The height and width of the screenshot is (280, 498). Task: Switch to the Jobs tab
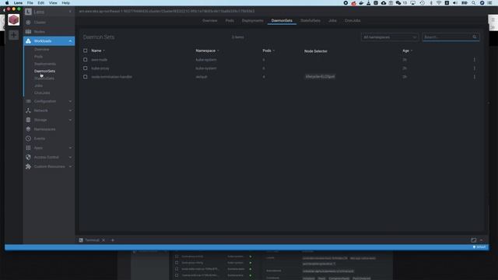coord(332,21)
